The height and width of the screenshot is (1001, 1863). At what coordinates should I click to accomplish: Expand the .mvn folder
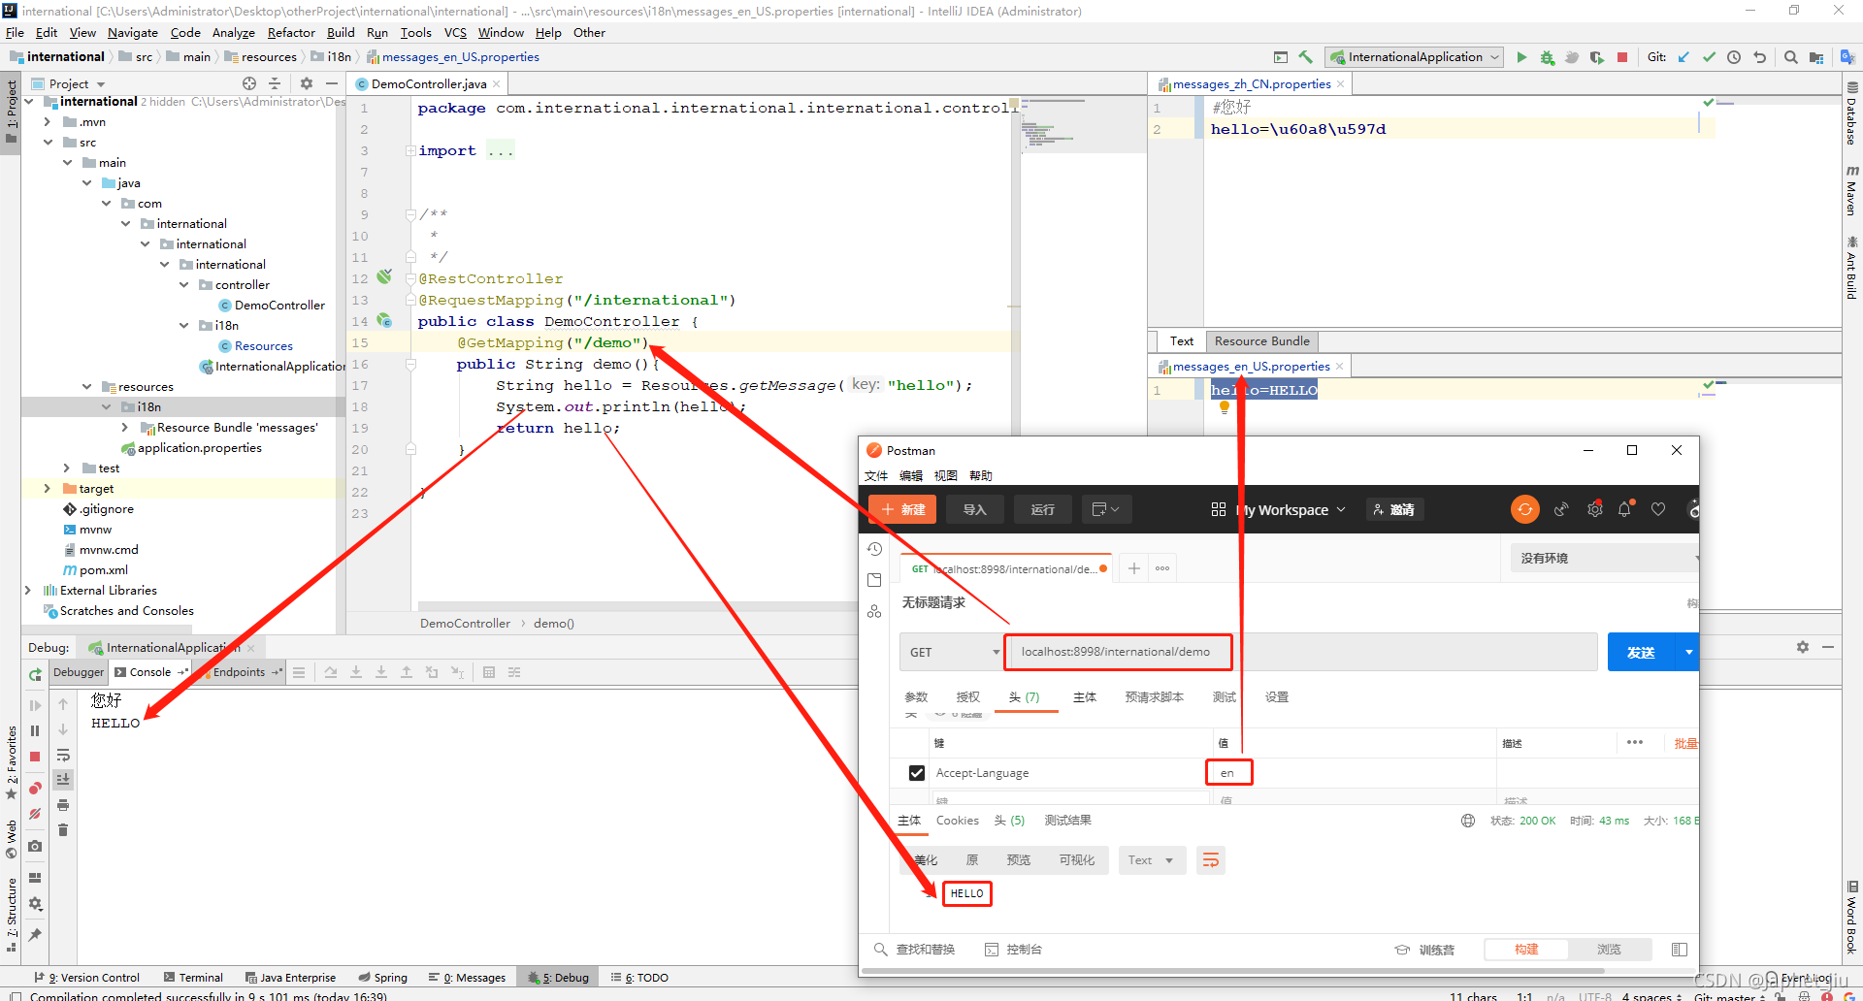pos(48,121)
